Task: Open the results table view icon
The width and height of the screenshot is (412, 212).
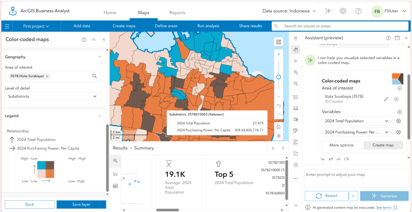Action: pyautogui.click(x=115, y=186)
